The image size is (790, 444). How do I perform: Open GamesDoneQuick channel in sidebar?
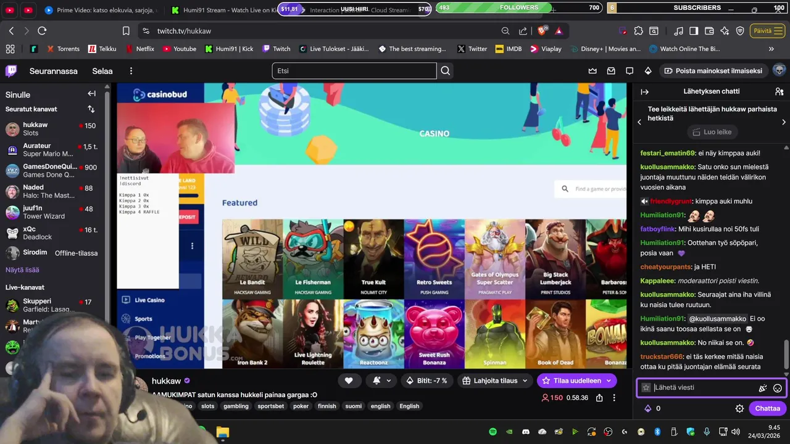coord(53,171)
